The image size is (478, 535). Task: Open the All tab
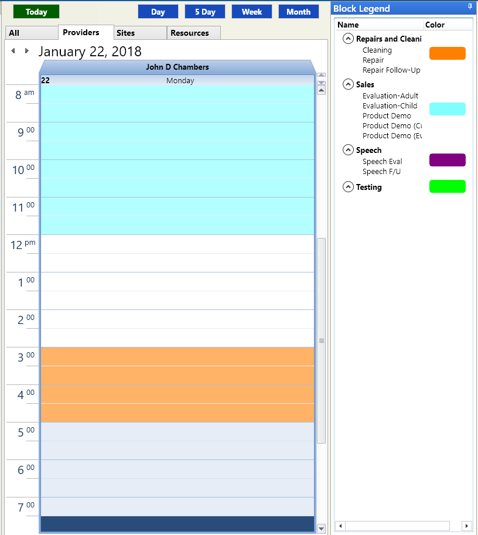click(32, 33)
